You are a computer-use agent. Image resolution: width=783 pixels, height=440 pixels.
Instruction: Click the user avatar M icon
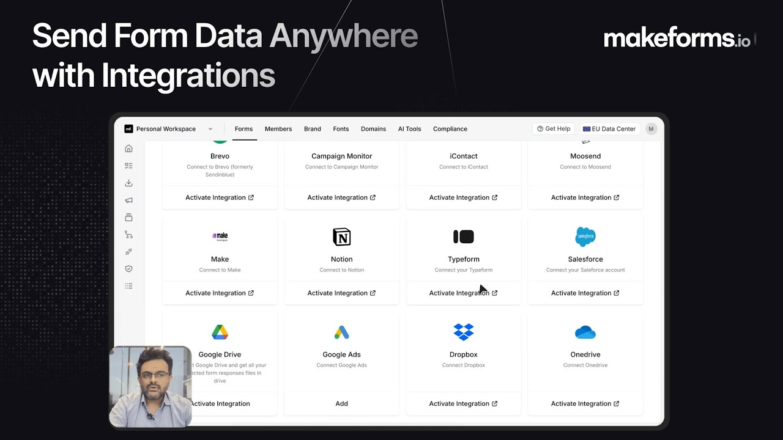651,129
